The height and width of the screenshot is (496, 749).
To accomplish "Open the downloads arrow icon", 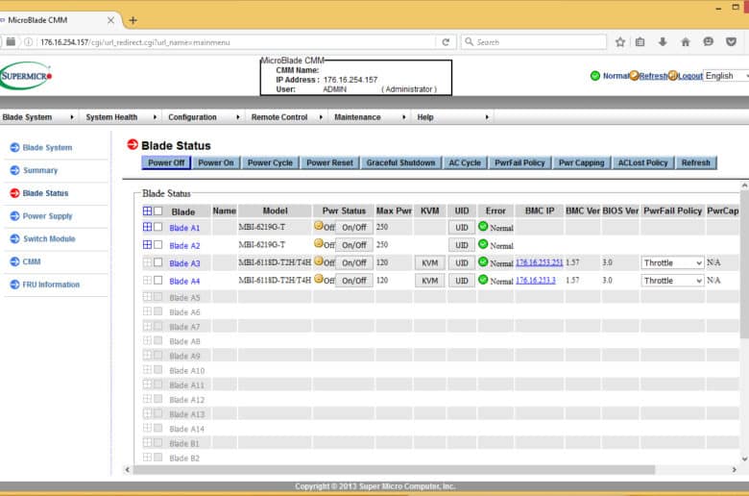I will [x=663, y=42].
